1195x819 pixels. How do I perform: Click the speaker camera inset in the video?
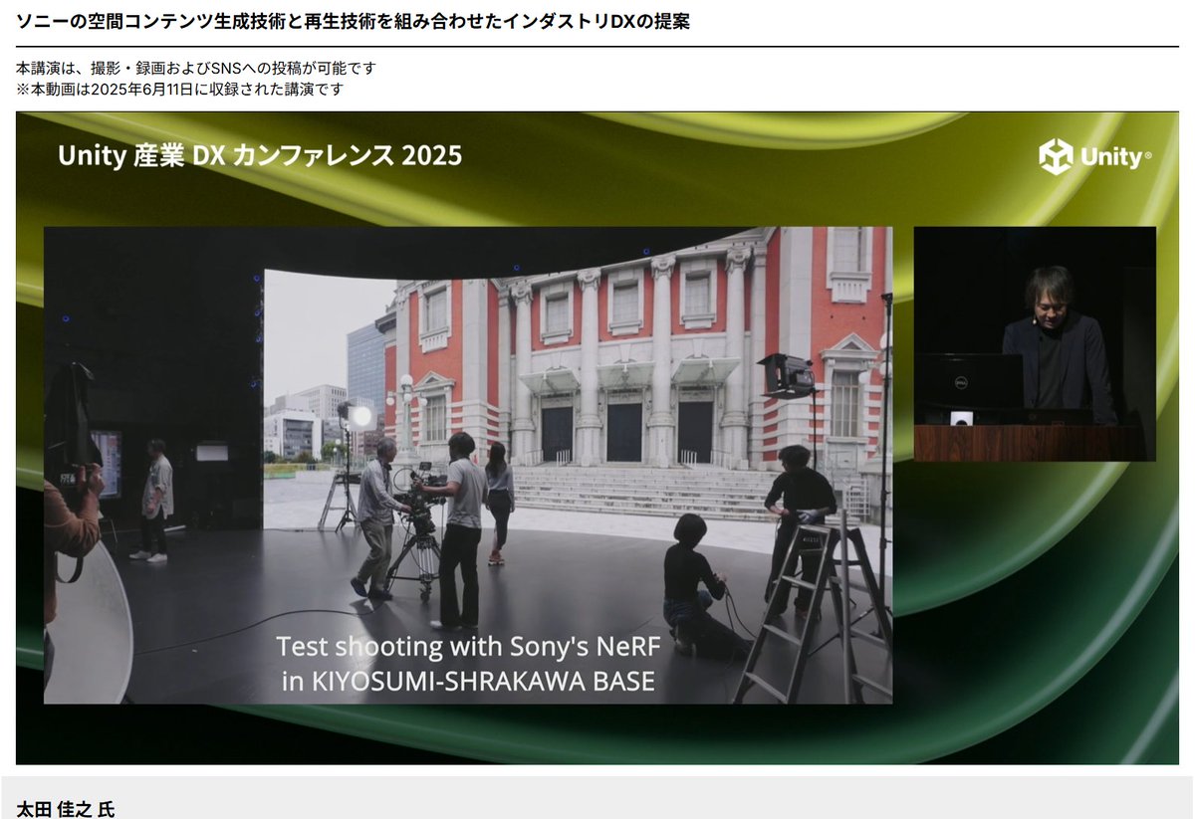point(1035,343)
